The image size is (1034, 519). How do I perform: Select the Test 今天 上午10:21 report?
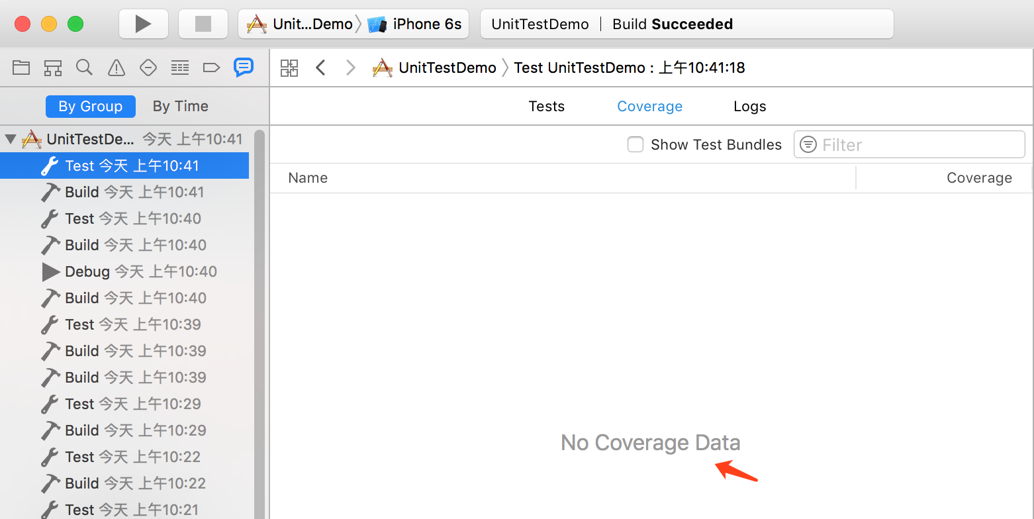[124, 509]
